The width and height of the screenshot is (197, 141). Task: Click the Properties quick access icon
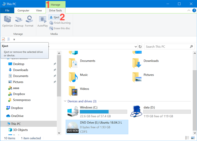(x=3, y=39)
